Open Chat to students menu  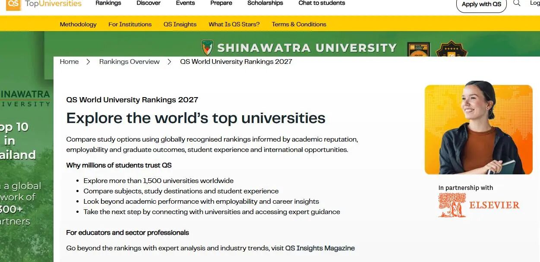coord(322,3)
